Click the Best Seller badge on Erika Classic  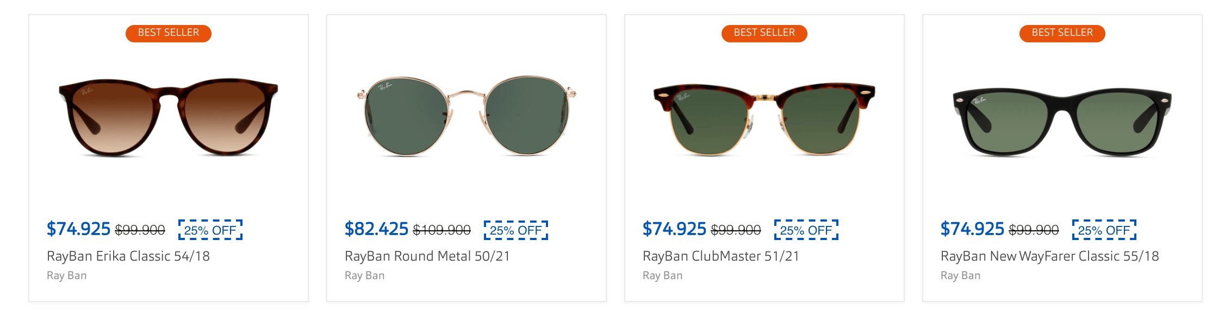169,33
